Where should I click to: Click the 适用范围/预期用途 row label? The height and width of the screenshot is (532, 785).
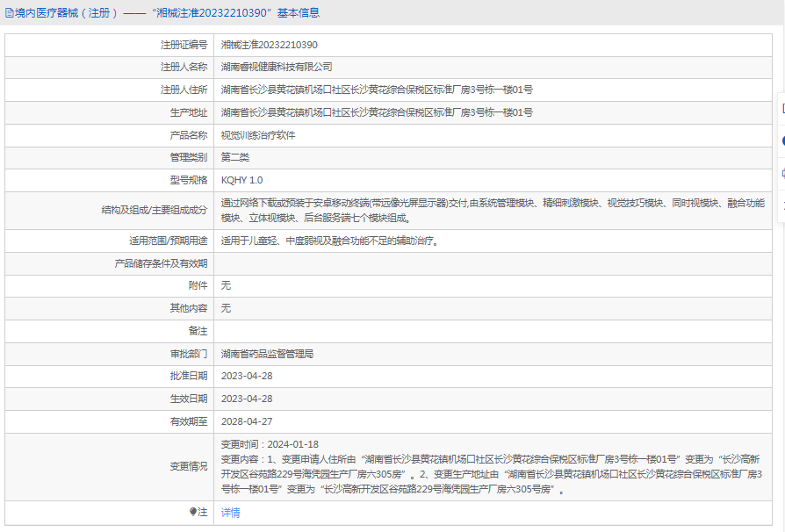click(x=169, y=241)
